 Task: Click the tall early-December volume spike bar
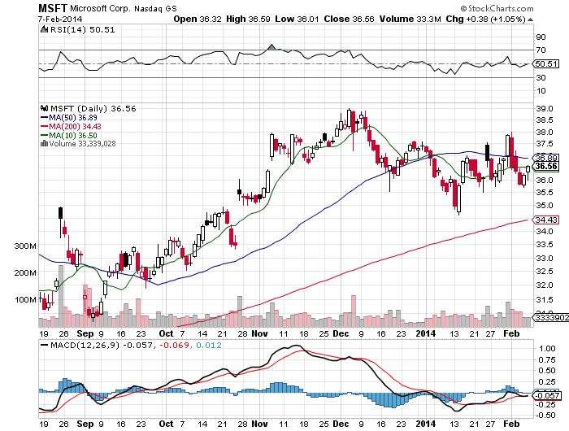(x=354, y=311)
